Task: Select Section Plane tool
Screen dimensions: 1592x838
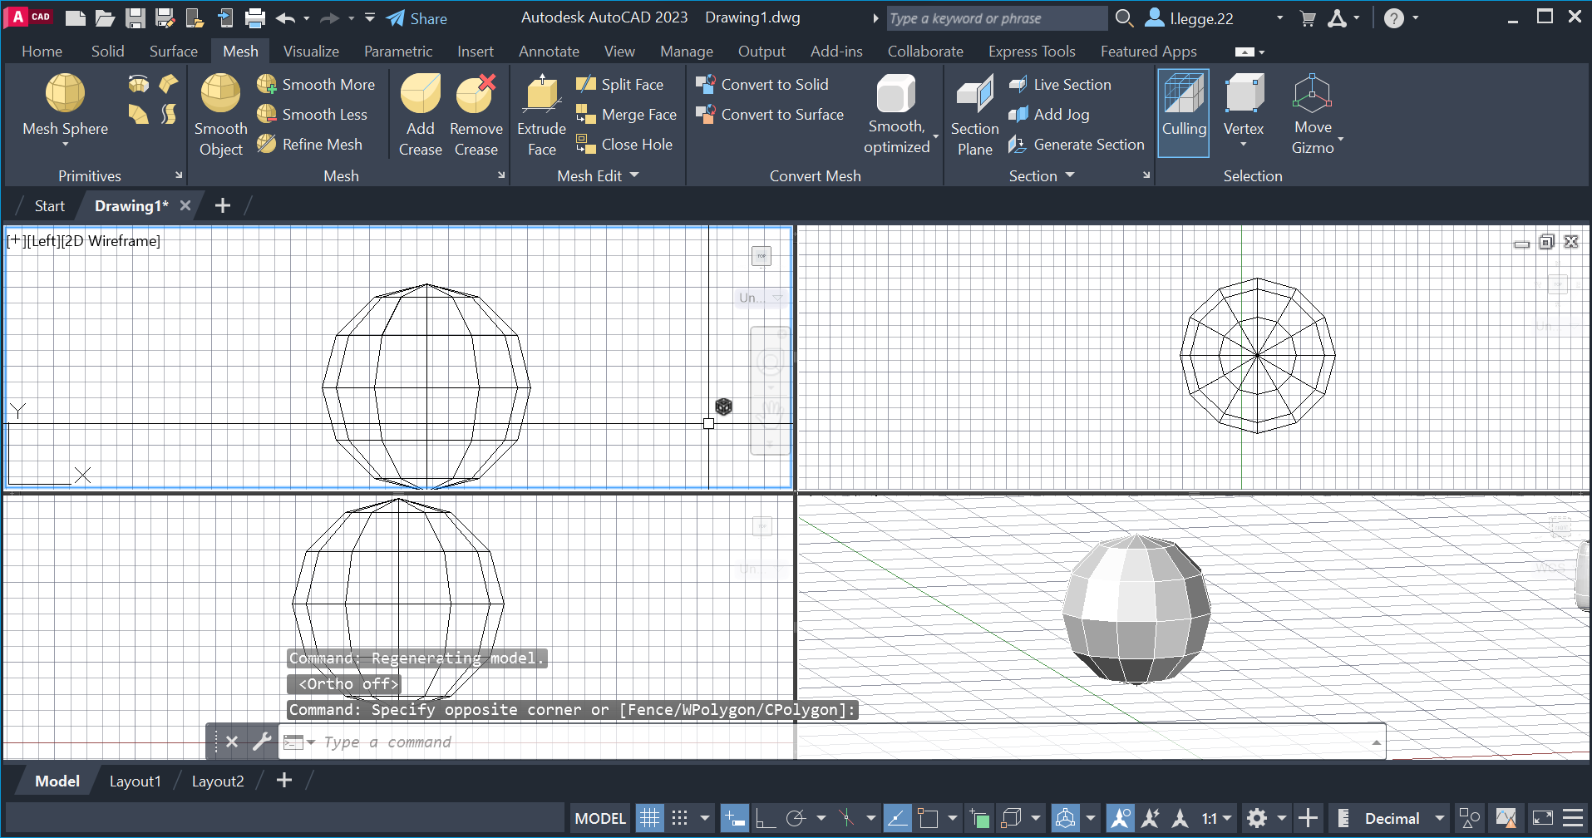Action: (x=975, y=115)
